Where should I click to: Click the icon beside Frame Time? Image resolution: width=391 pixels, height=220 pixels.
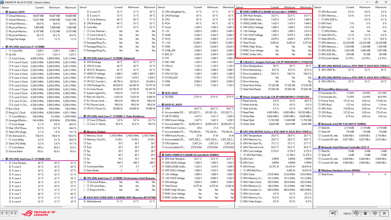[319, 101]
